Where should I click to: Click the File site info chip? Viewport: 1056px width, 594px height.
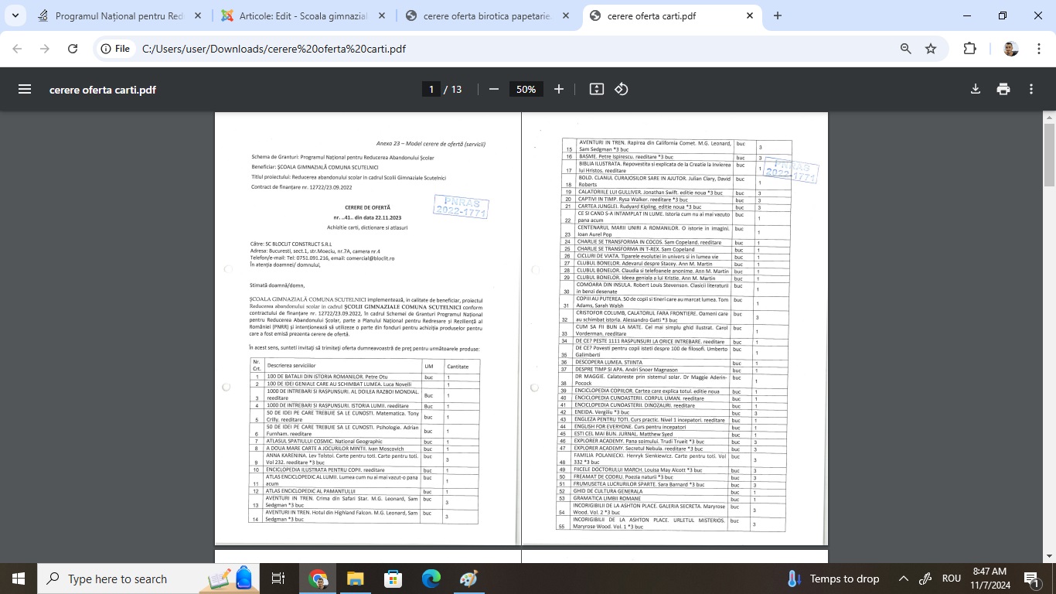(x=114, y=49)
